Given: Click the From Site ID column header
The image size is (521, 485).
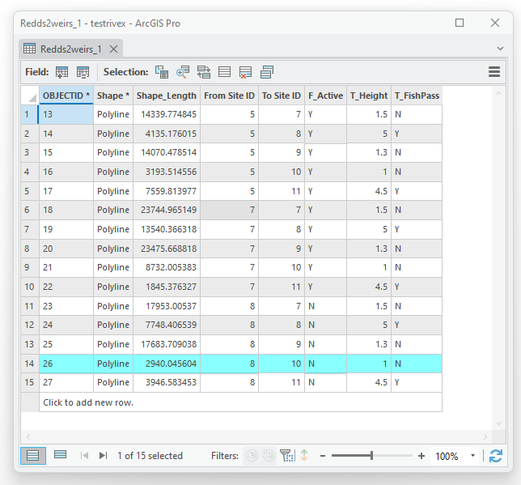Looking at the screenshot, I should pyautogui.click(x=229, y=96).
